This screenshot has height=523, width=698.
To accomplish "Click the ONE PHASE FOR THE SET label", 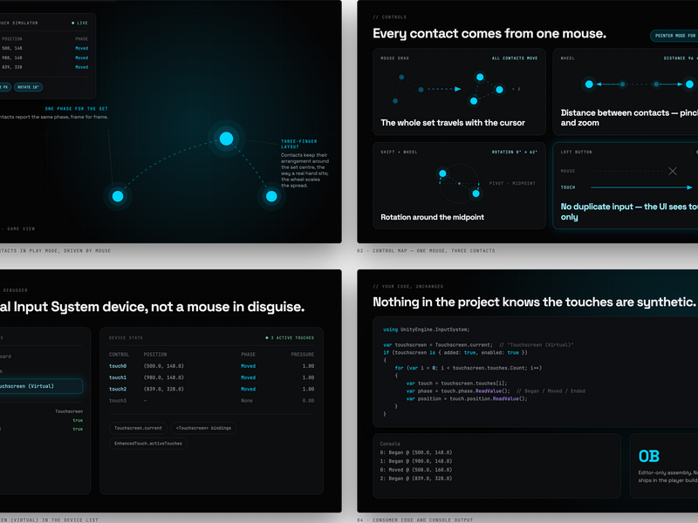I will 76,108.
